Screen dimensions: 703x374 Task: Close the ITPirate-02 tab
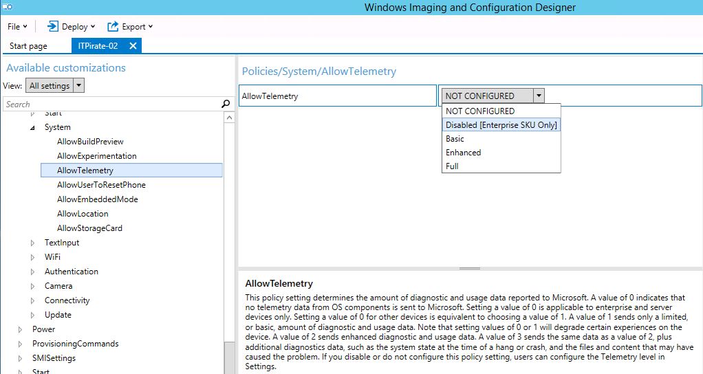click(x=133, y=45)
